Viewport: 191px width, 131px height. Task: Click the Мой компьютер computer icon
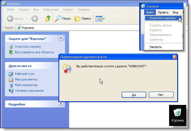11,85
